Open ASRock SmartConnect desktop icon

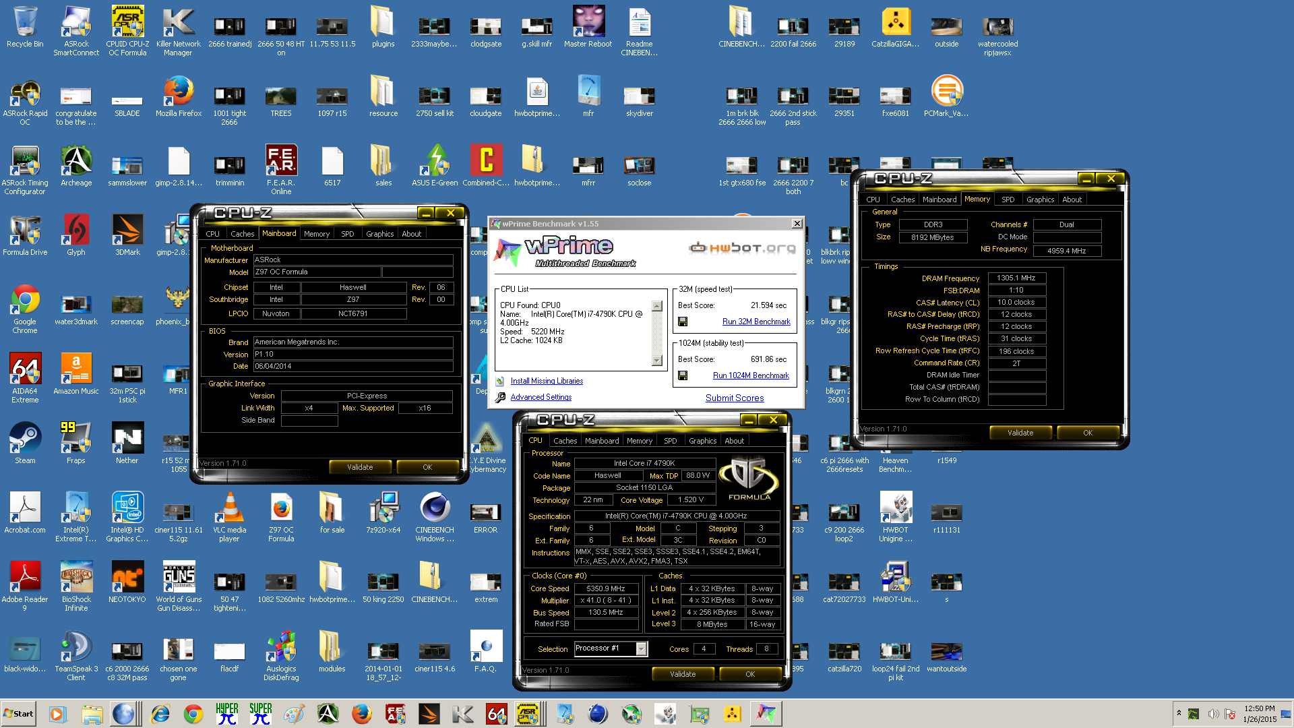[x=76, y=30]
